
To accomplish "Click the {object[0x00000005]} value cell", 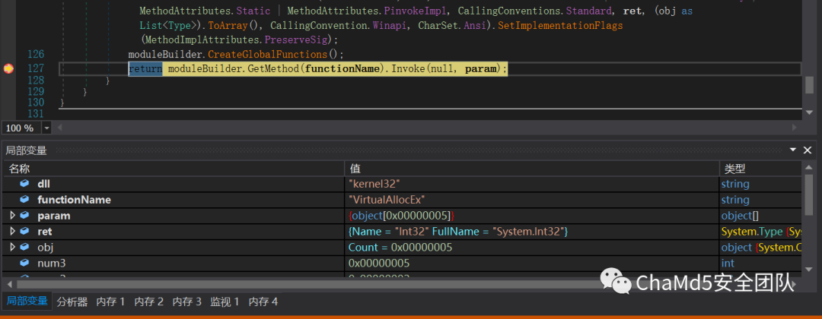I will click(402, 216).
